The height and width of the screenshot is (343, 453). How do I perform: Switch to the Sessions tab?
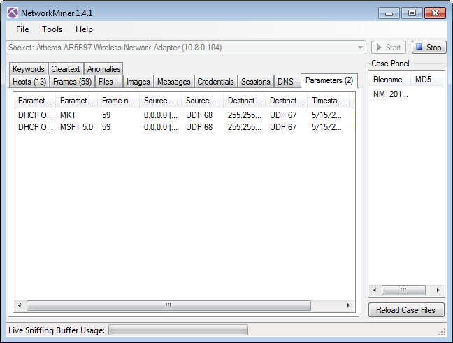[x=256, y=82]
